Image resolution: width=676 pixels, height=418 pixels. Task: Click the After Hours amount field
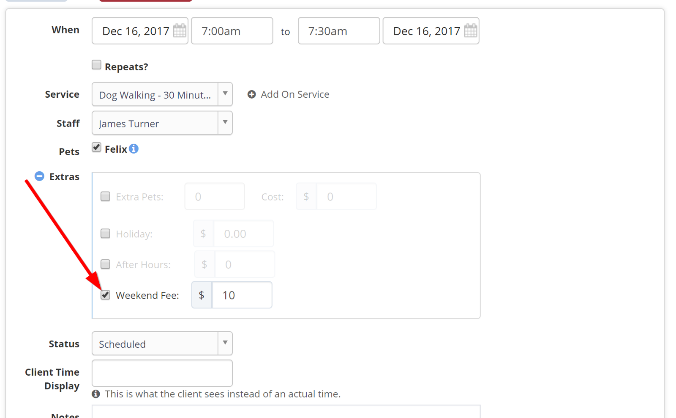pos(245,264)
